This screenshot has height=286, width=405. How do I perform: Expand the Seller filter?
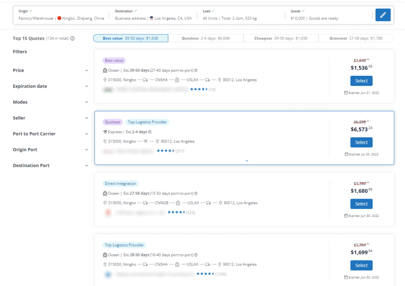tap(87, 118)
